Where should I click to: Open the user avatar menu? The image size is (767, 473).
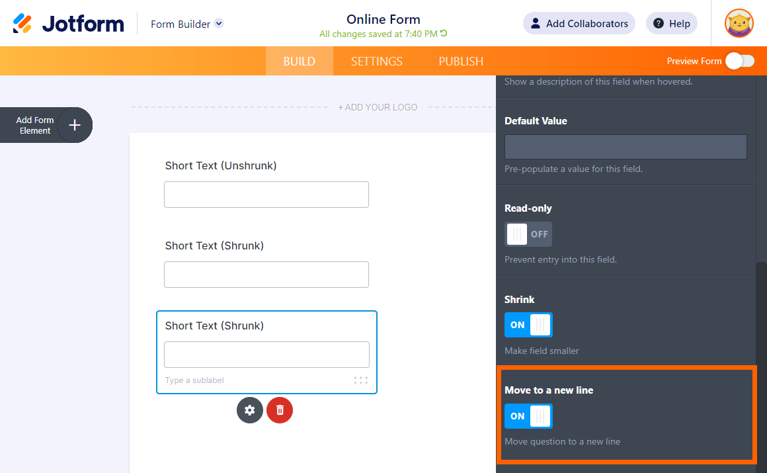(x=739, y=23)
